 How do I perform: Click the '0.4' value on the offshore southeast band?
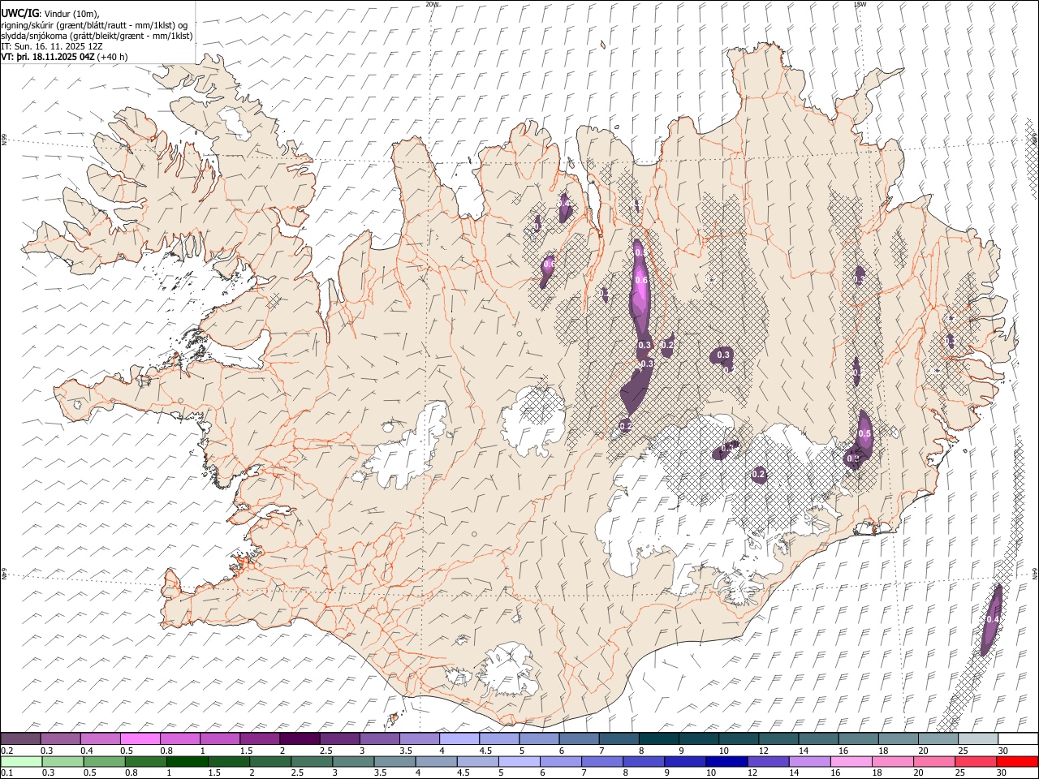pyautogui.click(x=992, y=620)
